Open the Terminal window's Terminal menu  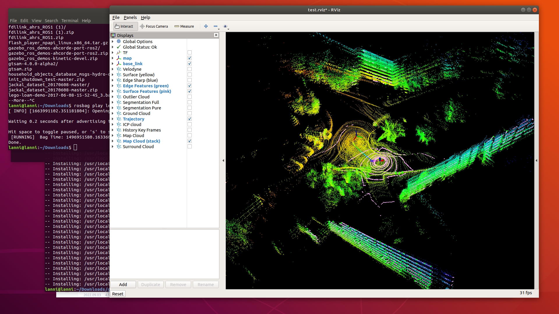[x=70, y=21]
